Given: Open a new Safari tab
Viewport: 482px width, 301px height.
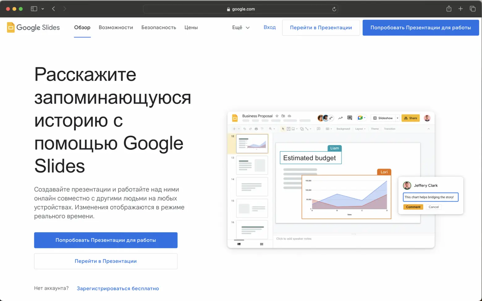Looking at the screenshot, I should pos(460,9).
